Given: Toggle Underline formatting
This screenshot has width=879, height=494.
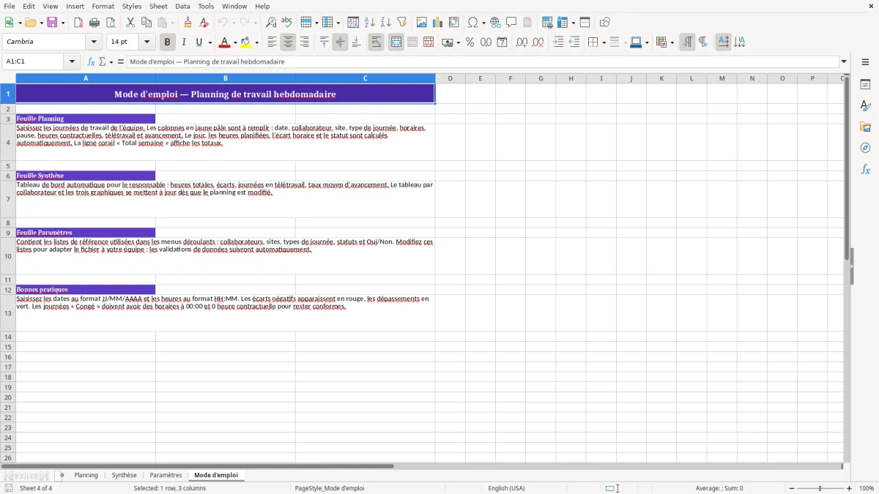Looking at the screenshot, I should click(199, 42).
